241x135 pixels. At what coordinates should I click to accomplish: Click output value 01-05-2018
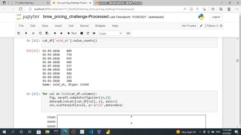pos(51,51)
